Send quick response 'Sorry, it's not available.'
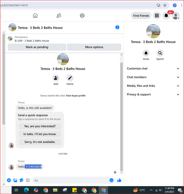 tap(40, 142)
